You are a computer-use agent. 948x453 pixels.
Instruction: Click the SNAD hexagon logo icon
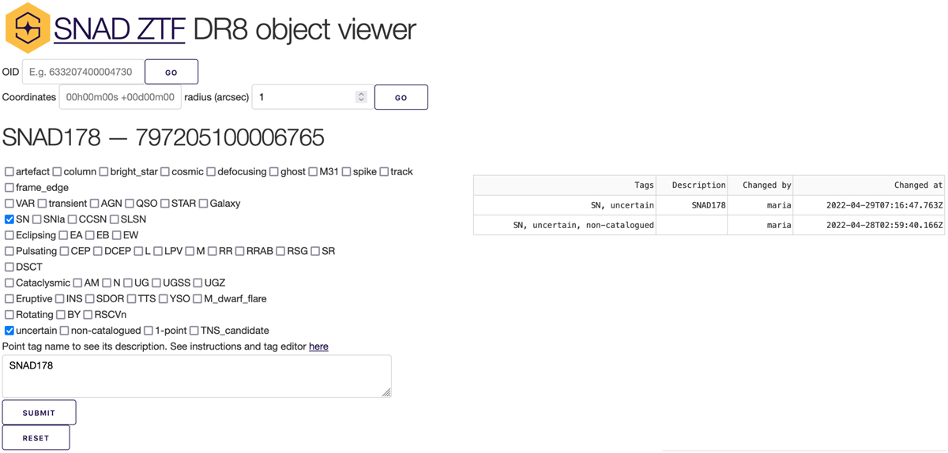pos(28,28)
